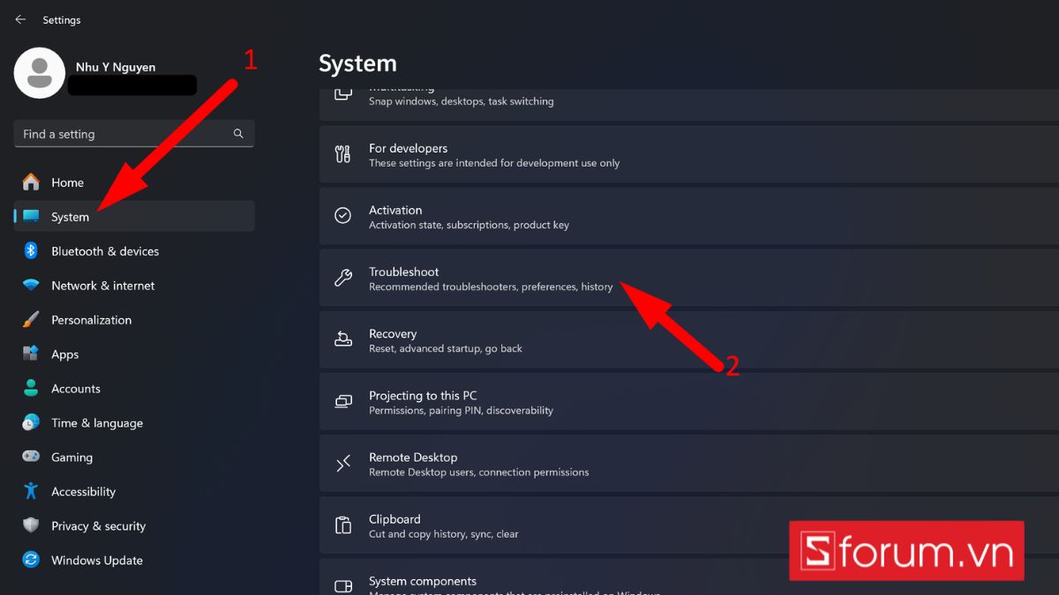Click the System page heading
The width and height of the screenshot is (1059, 595).
pos(357,64)
